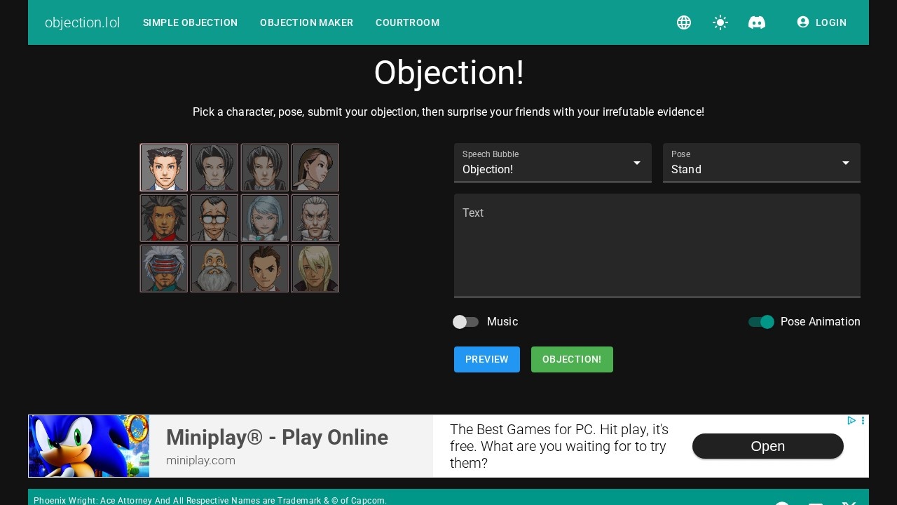Pick the Manfred von Karma character
Image resolution: width=897 pixels, height=505 pixels.
pos(315,218)
